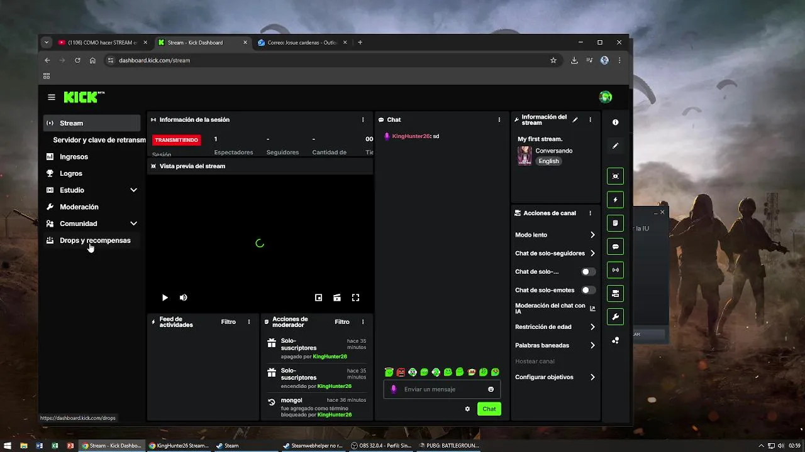Open Restricción de edad options
The image size is (805, 452).
pos(555,327)
